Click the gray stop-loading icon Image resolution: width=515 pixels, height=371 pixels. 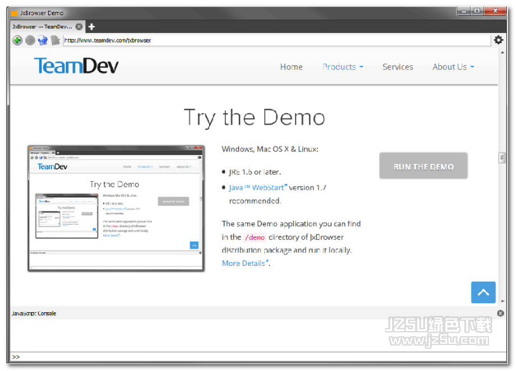[x=55, y=41]
